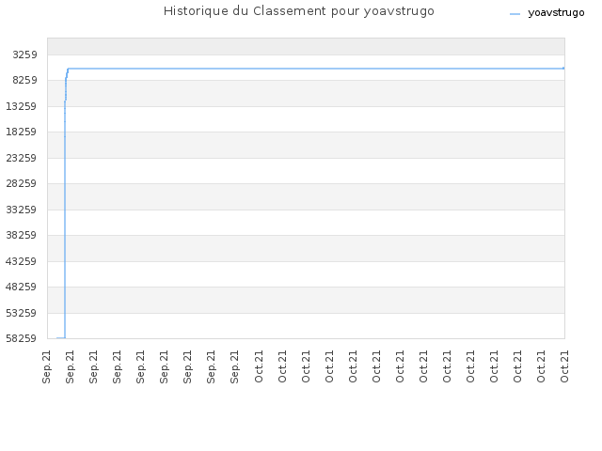Select the 48259 y-axis label

pos(22,287)
